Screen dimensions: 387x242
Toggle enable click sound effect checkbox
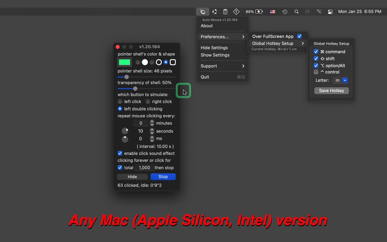[120, 153]
